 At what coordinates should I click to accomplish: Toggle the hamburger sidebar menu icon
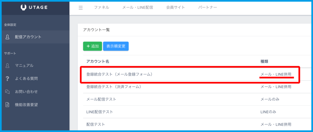click(x=81, y=8)
